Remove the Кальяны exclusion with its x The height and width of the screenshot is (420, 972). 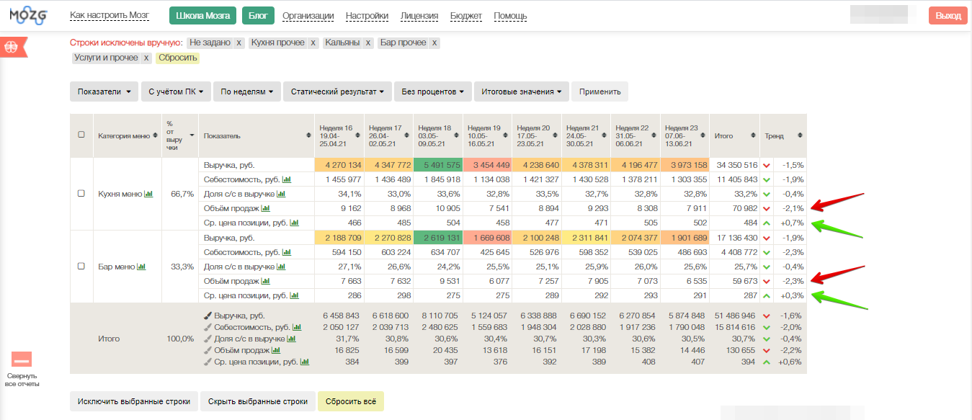368,43
